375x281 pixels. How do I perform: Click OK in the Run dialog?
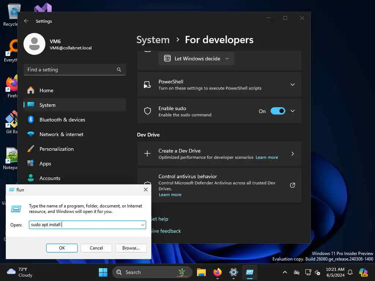click(x=62, y=248)
